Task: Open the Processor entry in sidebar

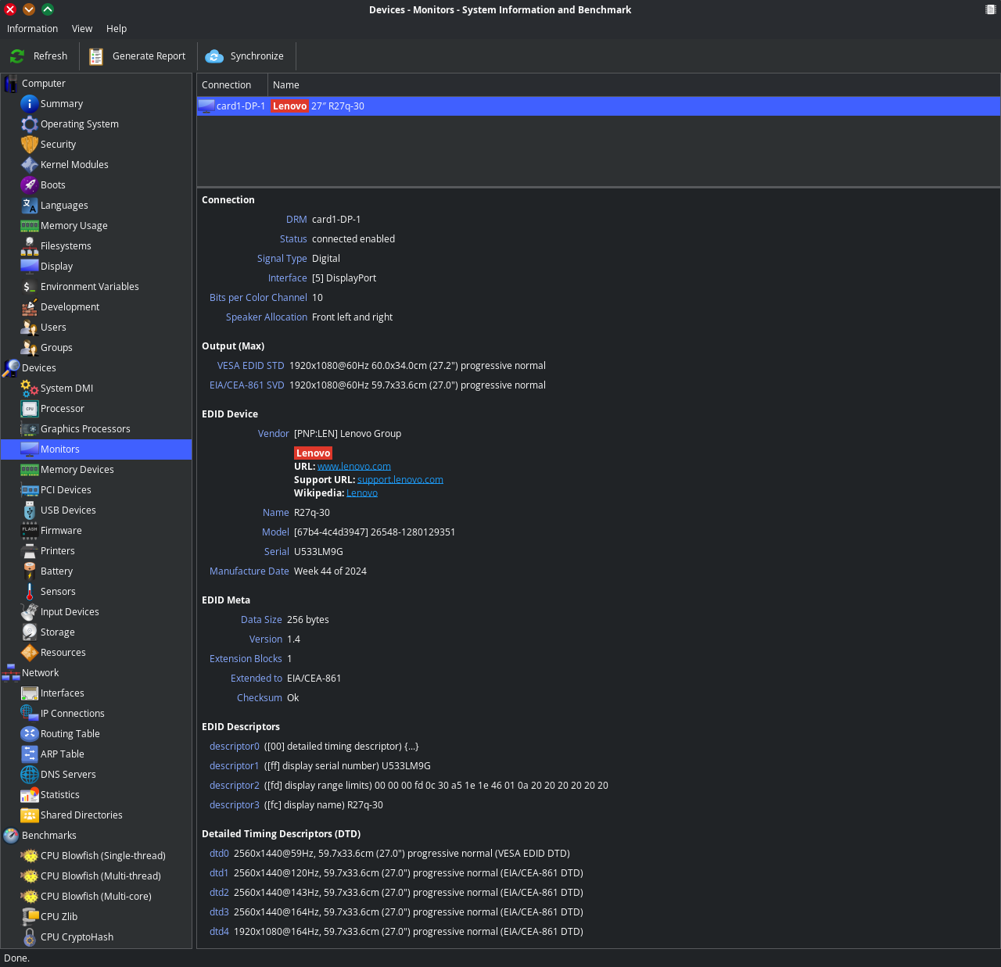Action: pyautogui.click(x=62, y=409)
